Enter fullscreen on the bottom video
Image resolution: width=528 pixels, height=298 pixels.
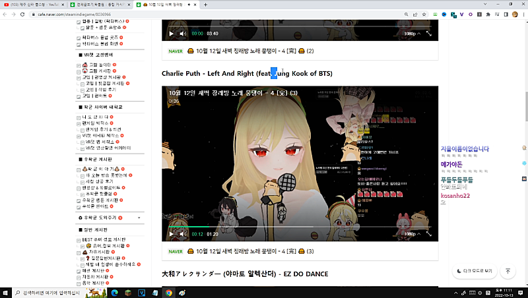[428, 233]
